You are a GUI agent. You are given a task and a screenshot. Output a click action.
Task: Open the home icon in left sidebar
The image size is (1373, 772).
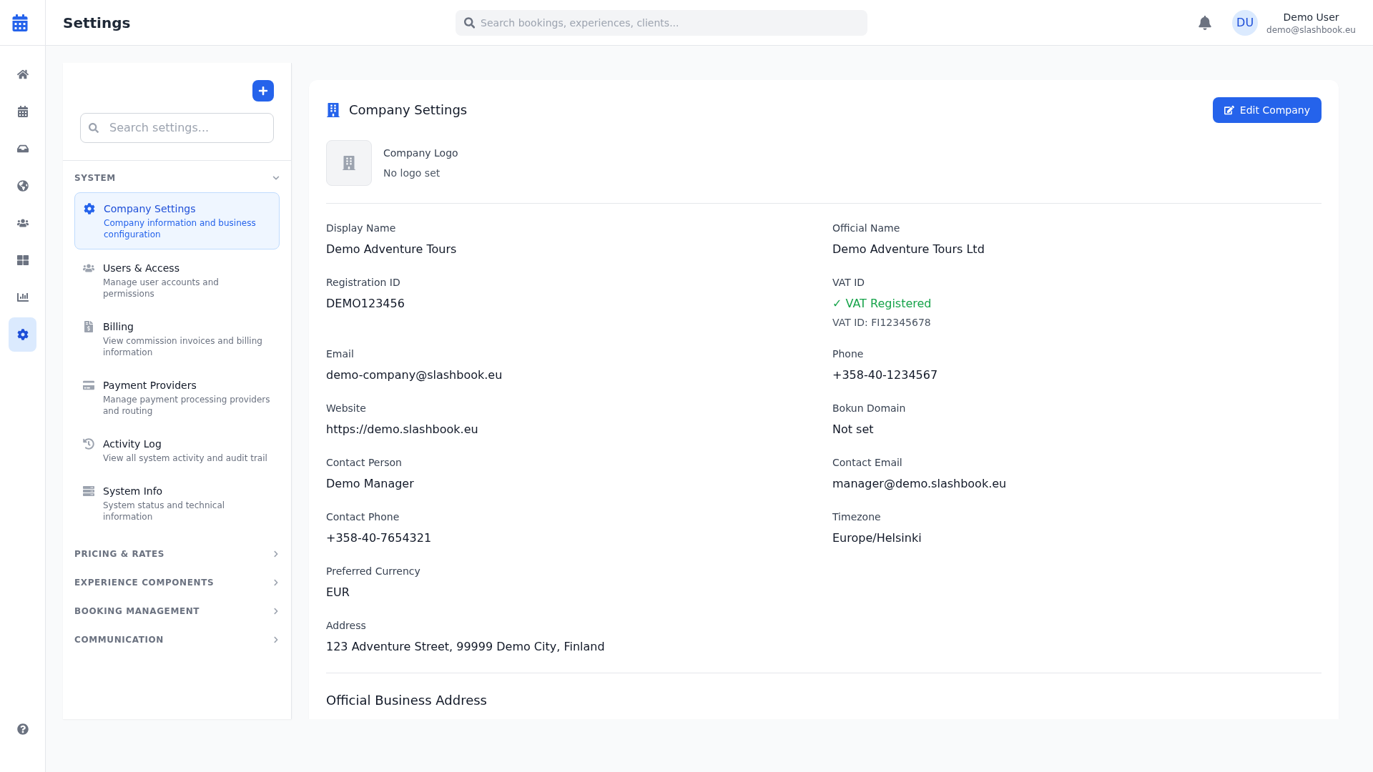[23, 74]
